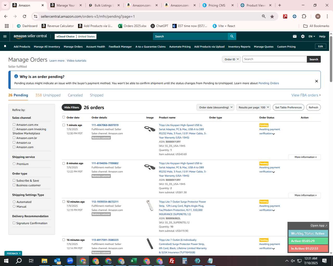Select the Manual shipping settings radio
Image resolution: width=333 pixels, height=266 pixels.
[14, 206]
